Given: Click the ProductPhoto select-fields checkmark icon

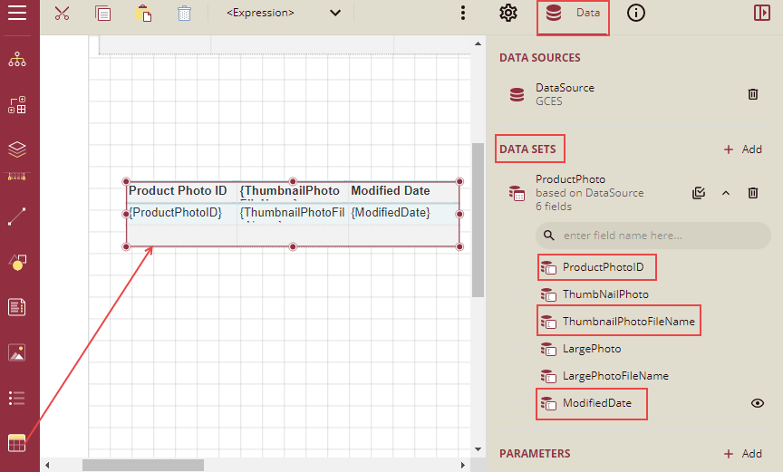Looking at the screenshot, I should click(699, 193).
